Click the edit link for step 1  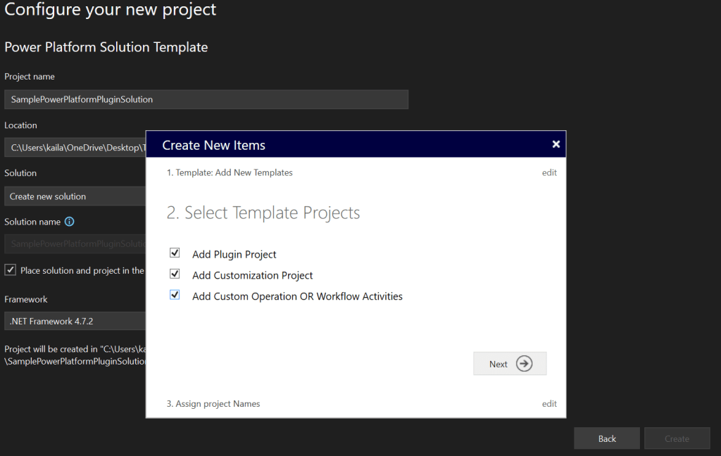549,172
